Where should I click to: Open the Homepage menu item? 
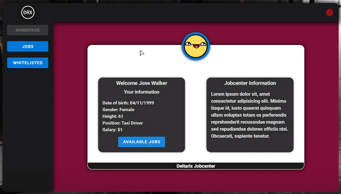coord(28,30)
